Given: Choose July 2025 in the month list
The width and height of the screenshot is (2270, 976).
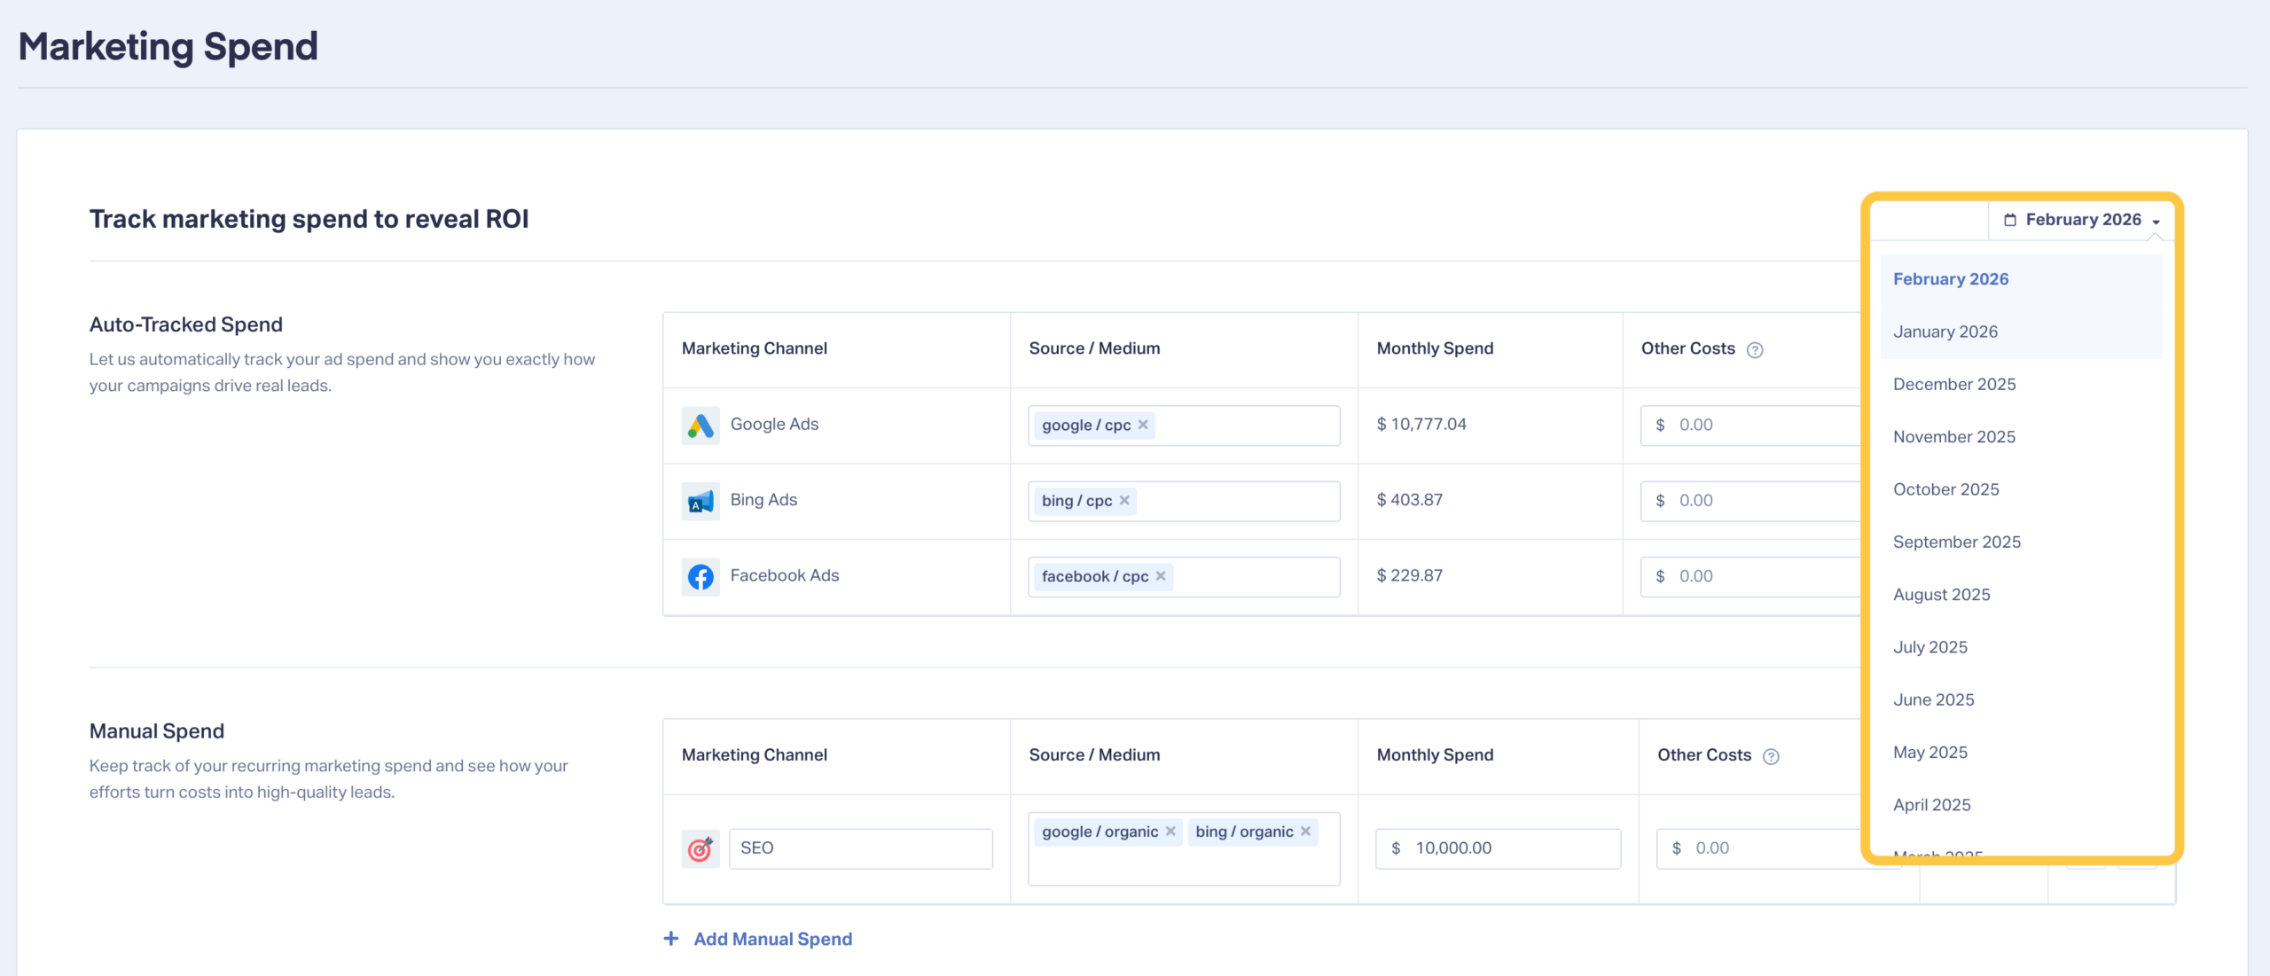Looking at the screenshot, I should click(1929, 647).
